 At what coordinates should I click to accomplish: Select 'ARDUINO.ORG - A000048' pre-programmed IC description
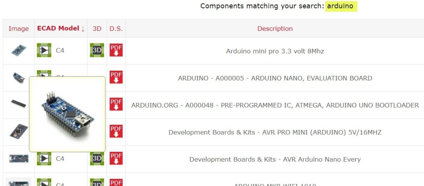click(275, 105)
